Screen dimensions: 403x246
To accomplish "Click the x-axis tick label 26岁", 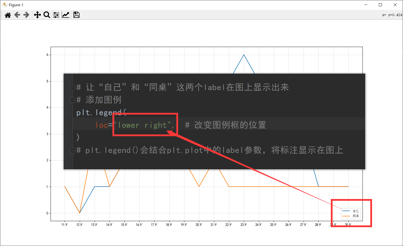I will click(288, 225).
